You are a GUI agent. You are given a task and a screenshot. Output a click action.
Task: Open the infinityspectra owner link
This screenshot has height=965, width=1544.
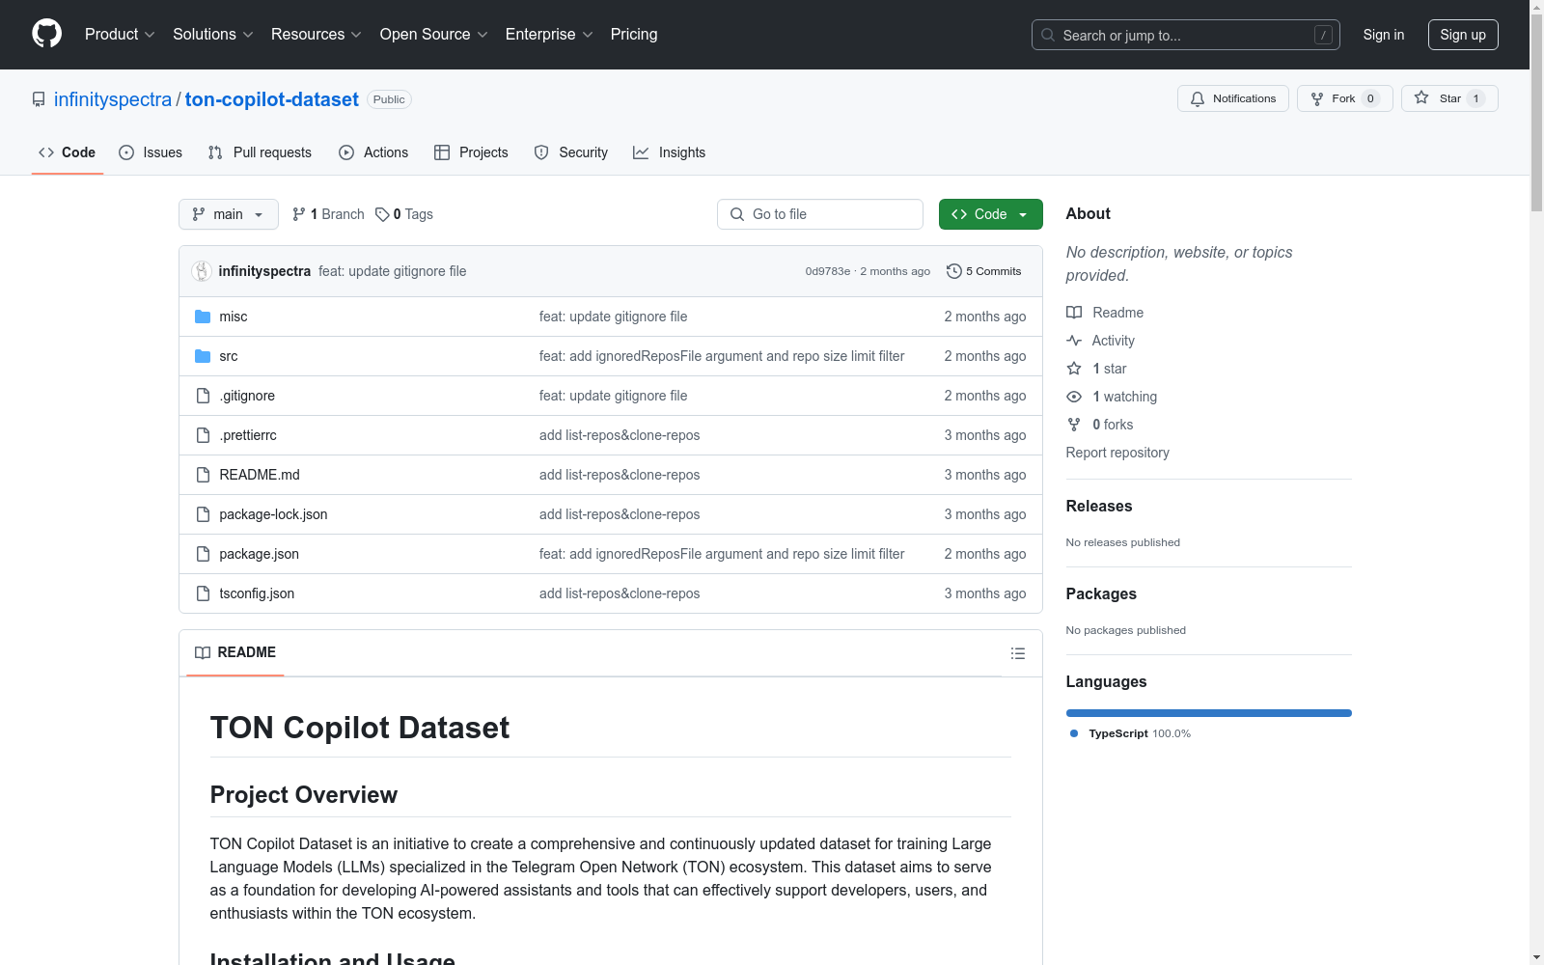pyautogui.click(x=113, y=99)
